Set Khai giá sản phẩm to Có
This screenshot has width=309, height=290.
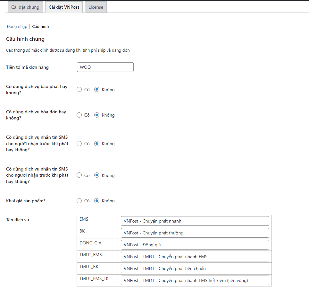coord(79,201)
